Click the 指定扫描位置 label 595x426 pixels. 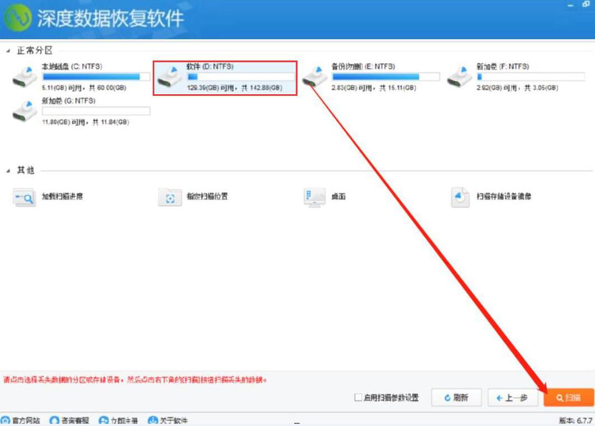pos(207,196)
